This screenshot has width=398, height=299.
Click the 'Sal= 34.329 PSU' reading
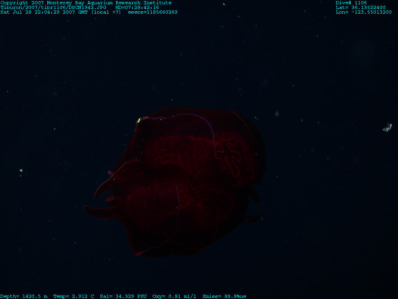click(123, 296)
